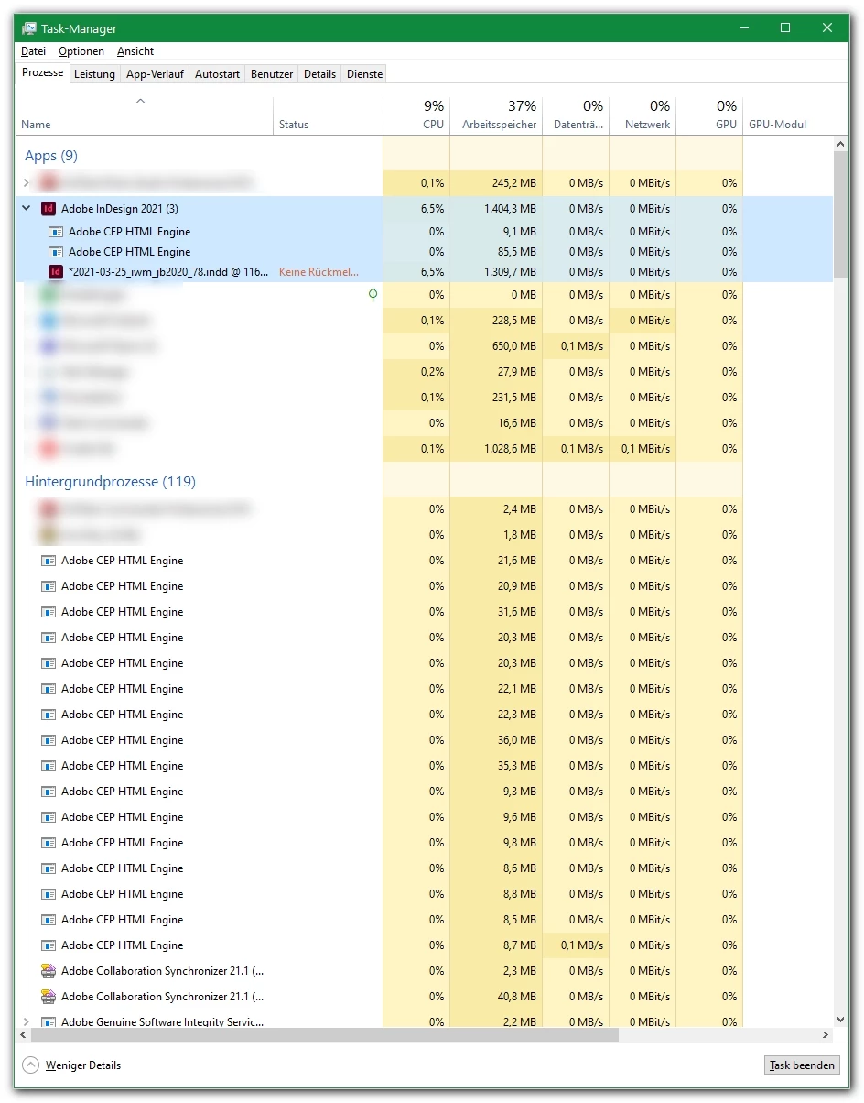
Task: Click the CEP HTML Engine icon, 8,7 MB row
Action: (x=49, y=945)
